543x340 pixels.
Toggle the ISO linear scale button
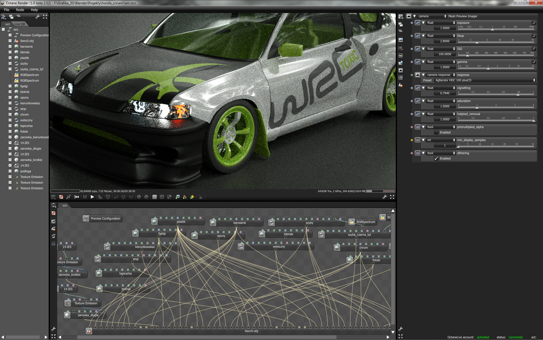pyautogui.click(x=534, y=49)
